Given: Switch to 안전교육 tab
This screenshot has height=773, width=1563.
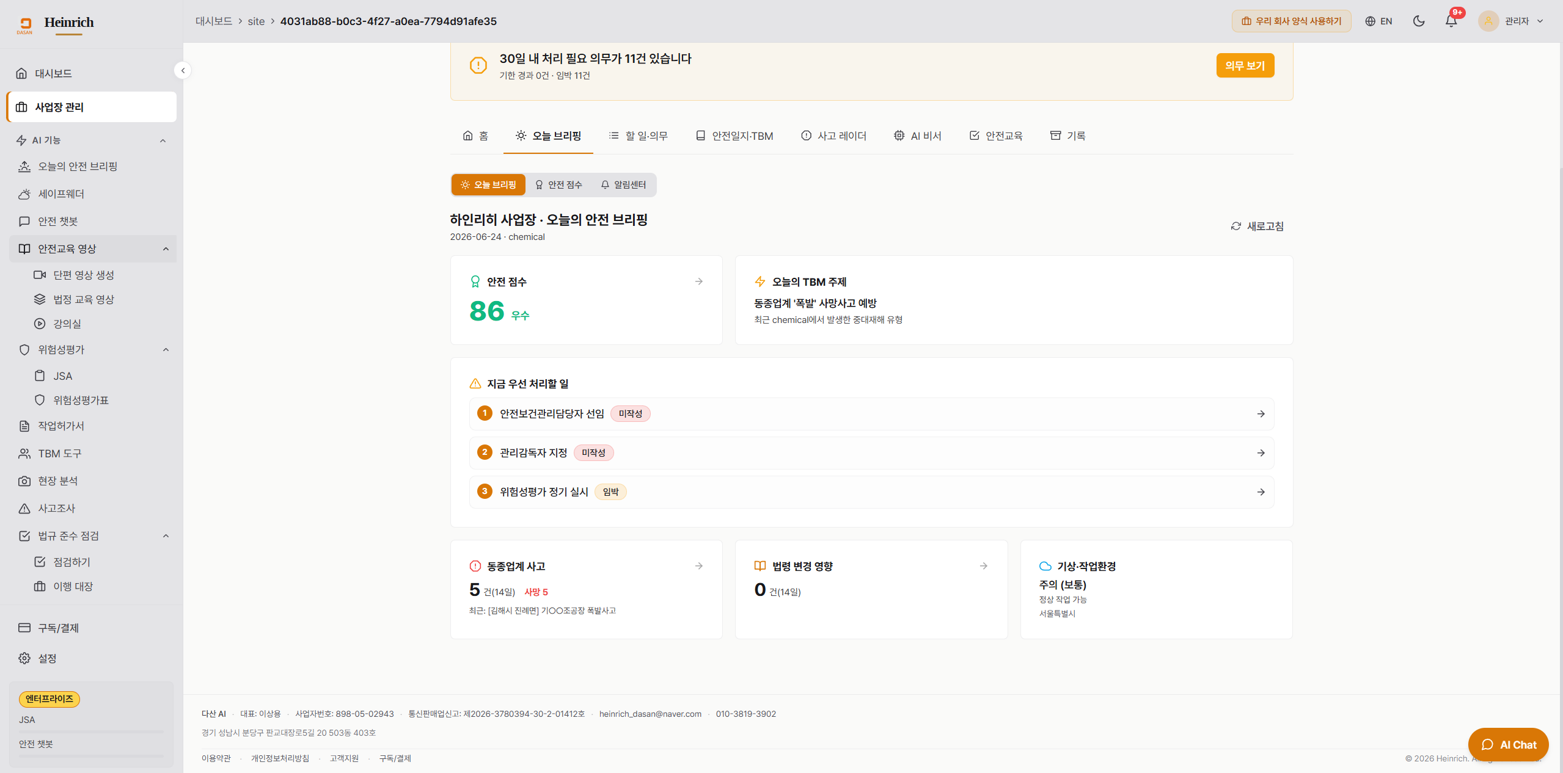Looking at the screenshot, I should click(995, 136).
